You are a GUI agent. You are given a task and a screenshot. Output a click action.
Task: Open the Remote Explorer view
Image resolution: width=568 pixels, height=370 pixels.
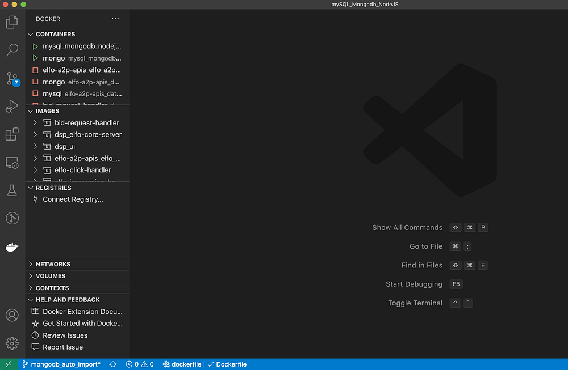click(x=12, y=163)
